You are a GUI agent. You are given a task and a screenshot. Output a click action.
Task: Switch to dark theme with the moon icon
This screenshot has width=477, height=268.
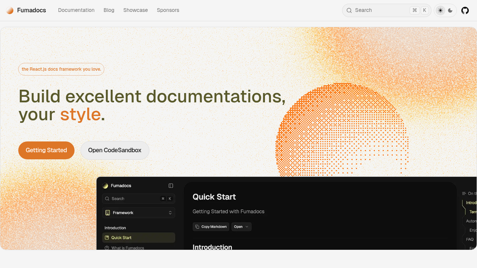450,10
